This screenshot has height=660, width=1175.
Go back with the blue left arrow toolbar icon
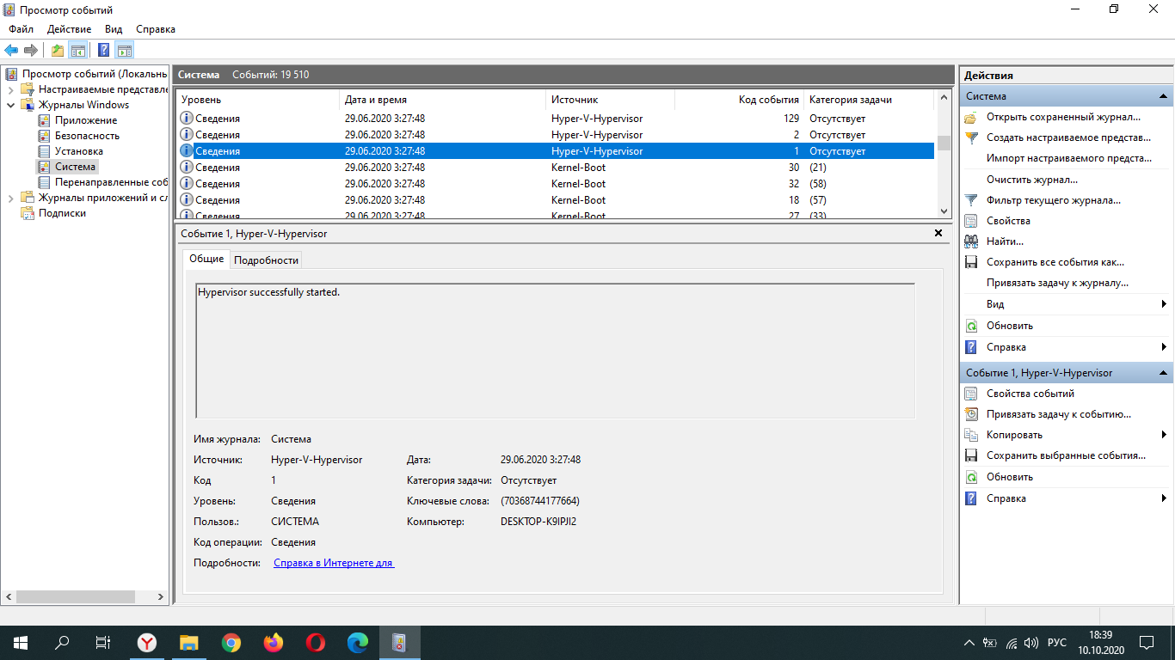tap(11, 50)
